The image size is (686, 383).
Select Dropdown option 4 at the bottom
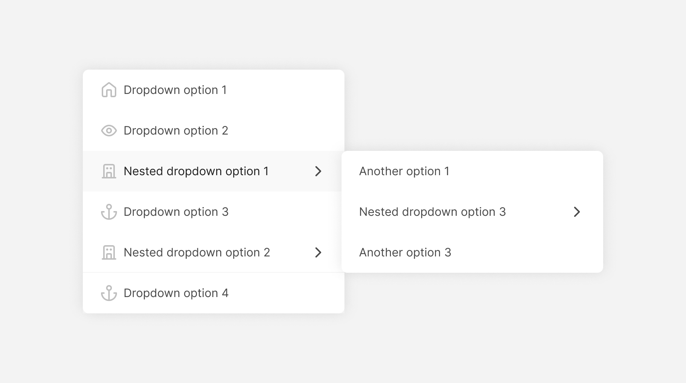(176, 293)
